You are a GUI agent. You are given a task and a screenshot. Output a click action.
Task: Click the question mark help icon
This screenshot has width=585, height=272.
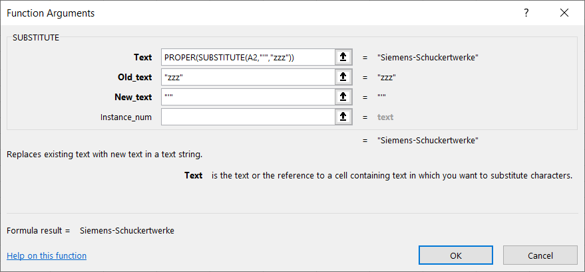click(x=526, y=13)
